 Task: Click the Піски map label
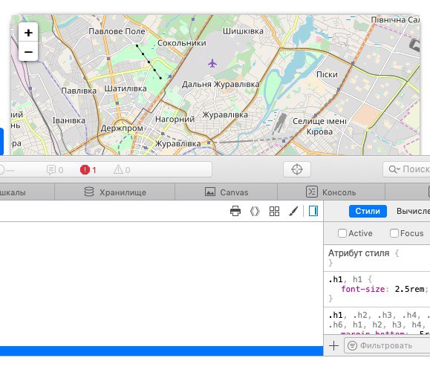coord(327,74)
